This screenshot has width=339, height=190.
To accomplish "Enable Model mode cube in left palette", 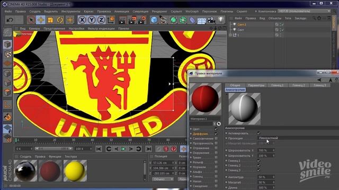I will pos(7,44).
